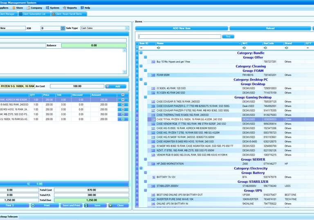Image resolution: width=314 pixels, height=220 pixels.
Task: Click the Save and Print button
Action: click(x=71, y=205)
